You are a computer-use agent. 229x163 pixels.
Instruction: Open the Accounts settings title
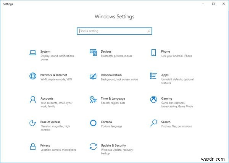47,98
